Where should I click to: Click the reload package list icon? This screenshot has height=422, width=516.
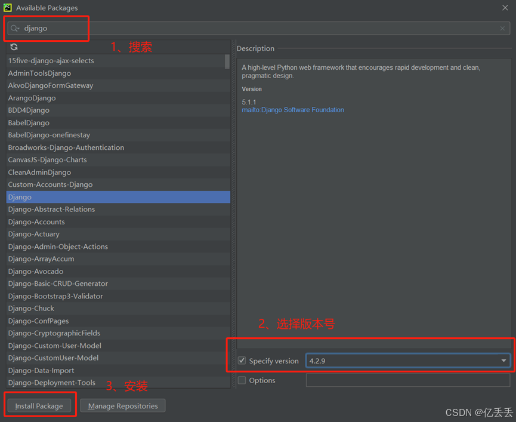(x=14, y=47)
